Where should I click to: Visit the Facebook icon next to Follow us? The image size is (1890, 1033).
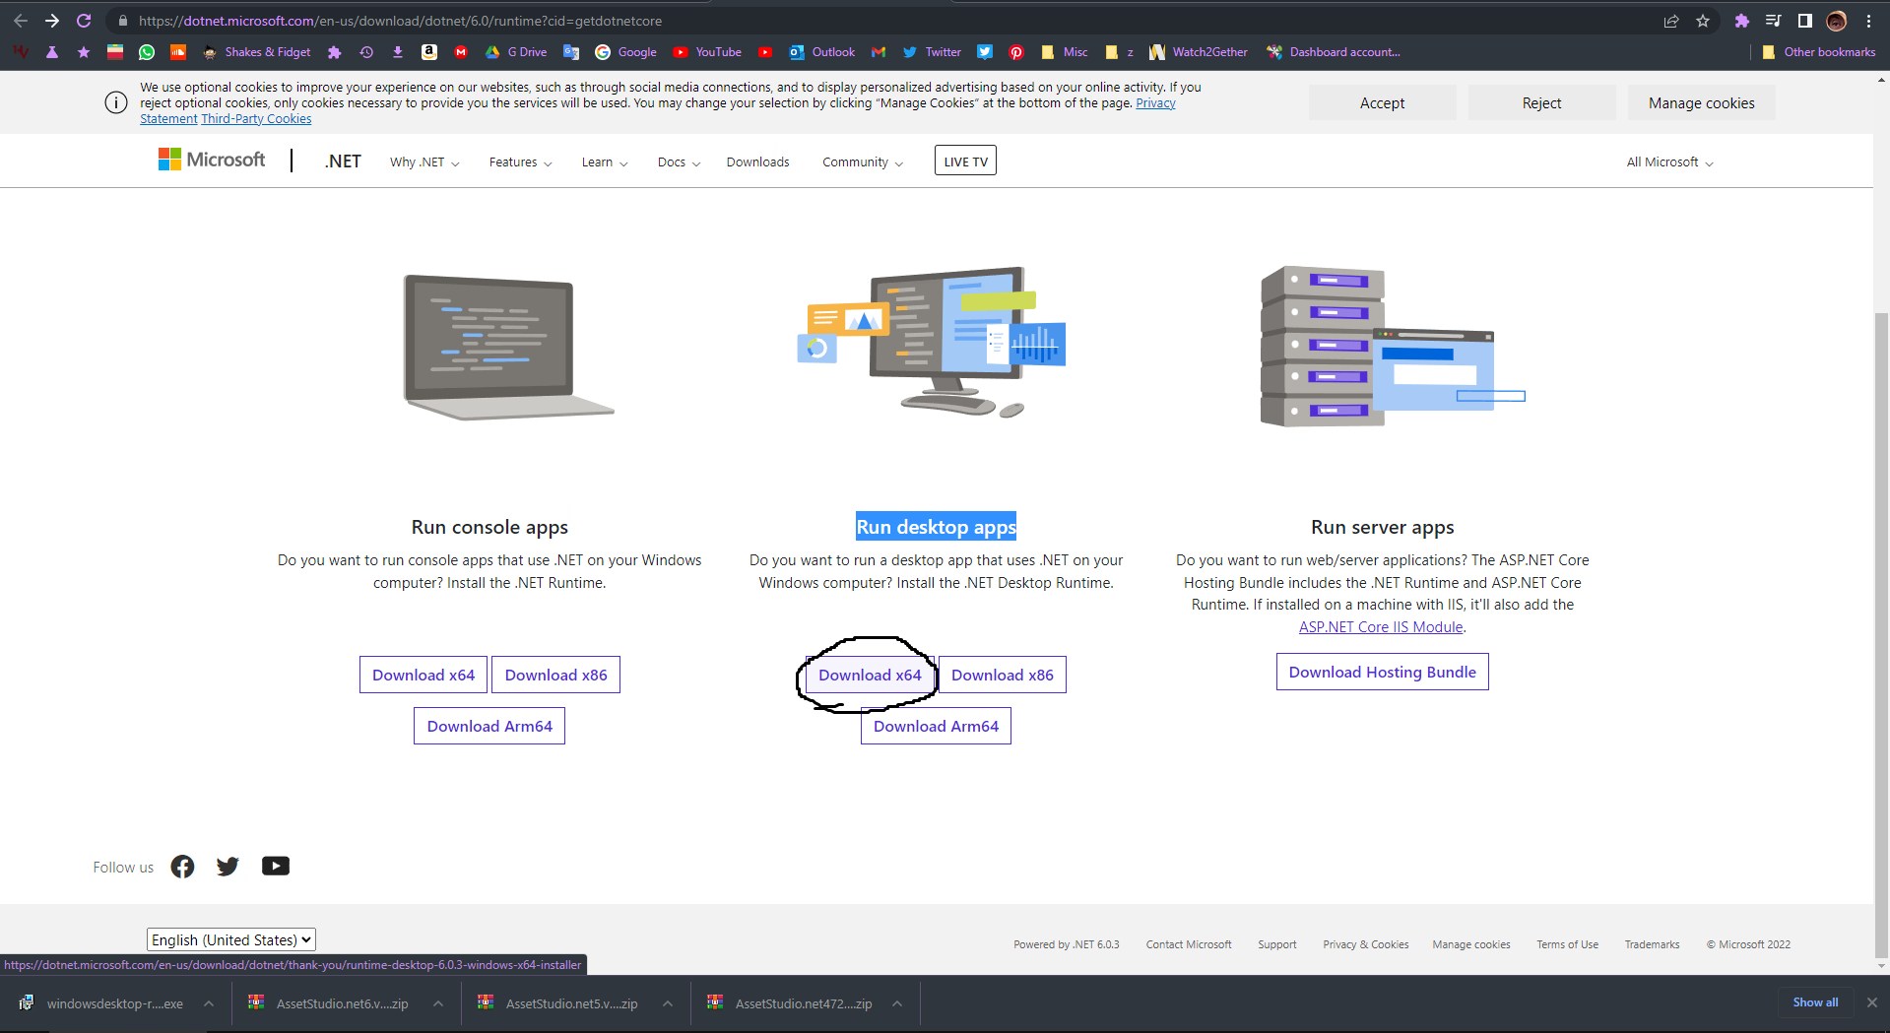(x=182, y=867)
